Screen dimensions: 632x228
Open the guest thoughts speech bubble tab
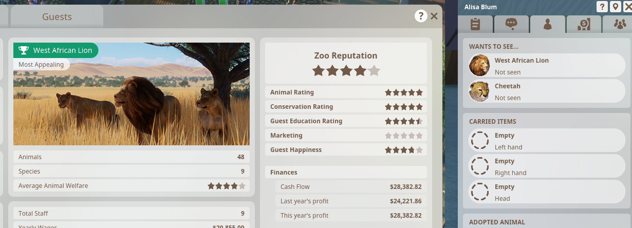tap(511, 24)
